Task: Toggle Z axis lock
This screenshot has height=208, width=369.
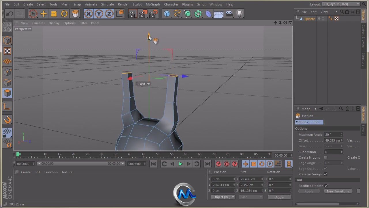Action: [x=109, y=14]
